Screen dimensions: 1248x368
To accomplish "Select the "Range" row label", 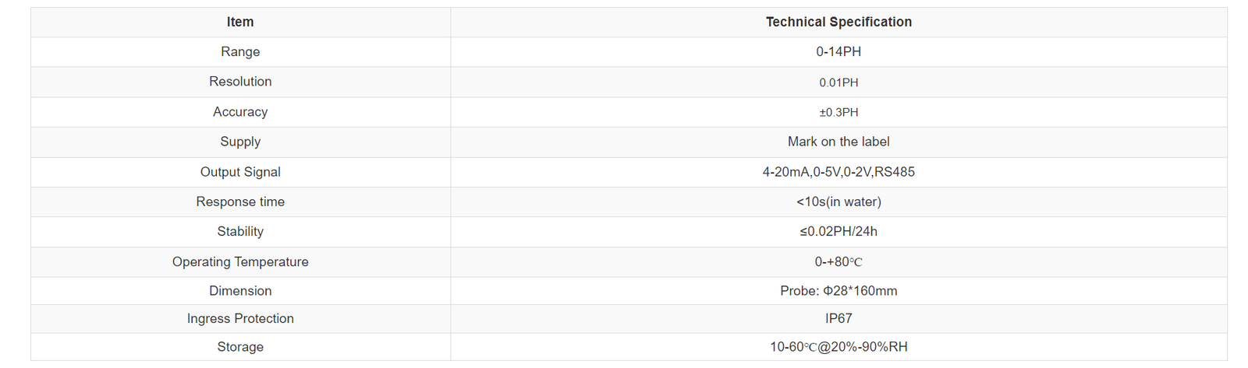I will (x=240, y=51).
